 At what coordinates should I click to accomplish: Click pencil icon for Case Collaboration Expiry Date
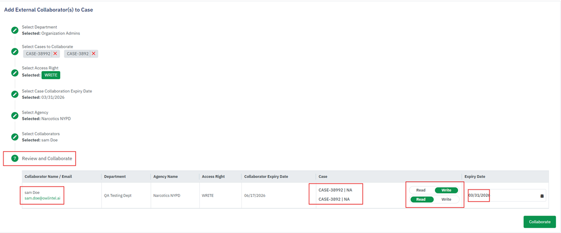pyautogui.click(x=15, y=94)
